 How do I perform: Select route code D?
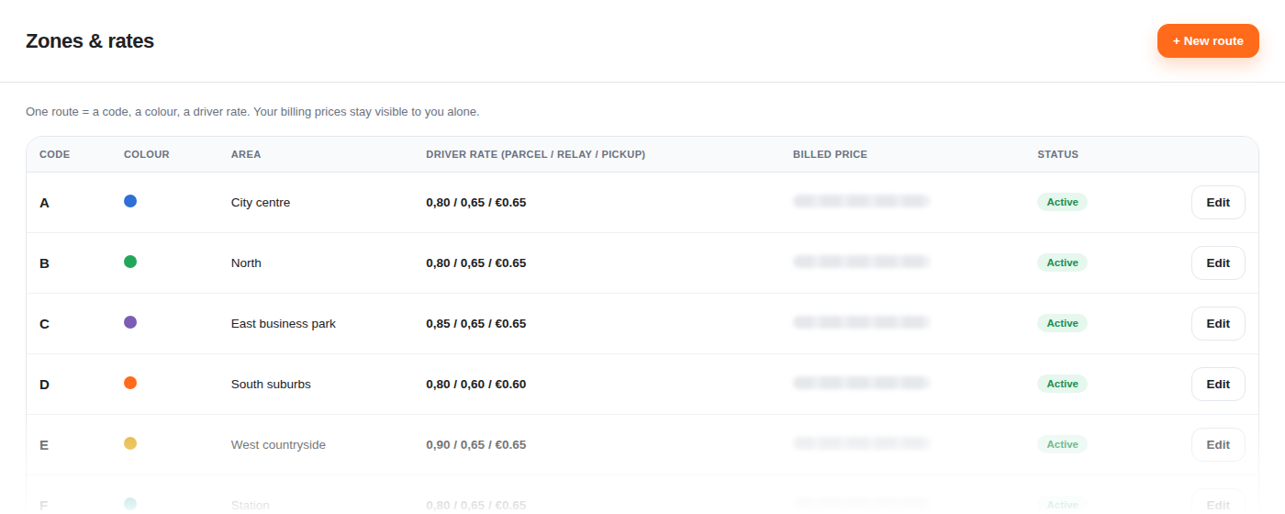click(x=44, y=385)
